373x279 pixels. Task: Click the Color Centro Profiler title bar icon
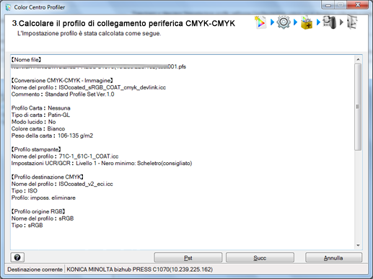8,7
